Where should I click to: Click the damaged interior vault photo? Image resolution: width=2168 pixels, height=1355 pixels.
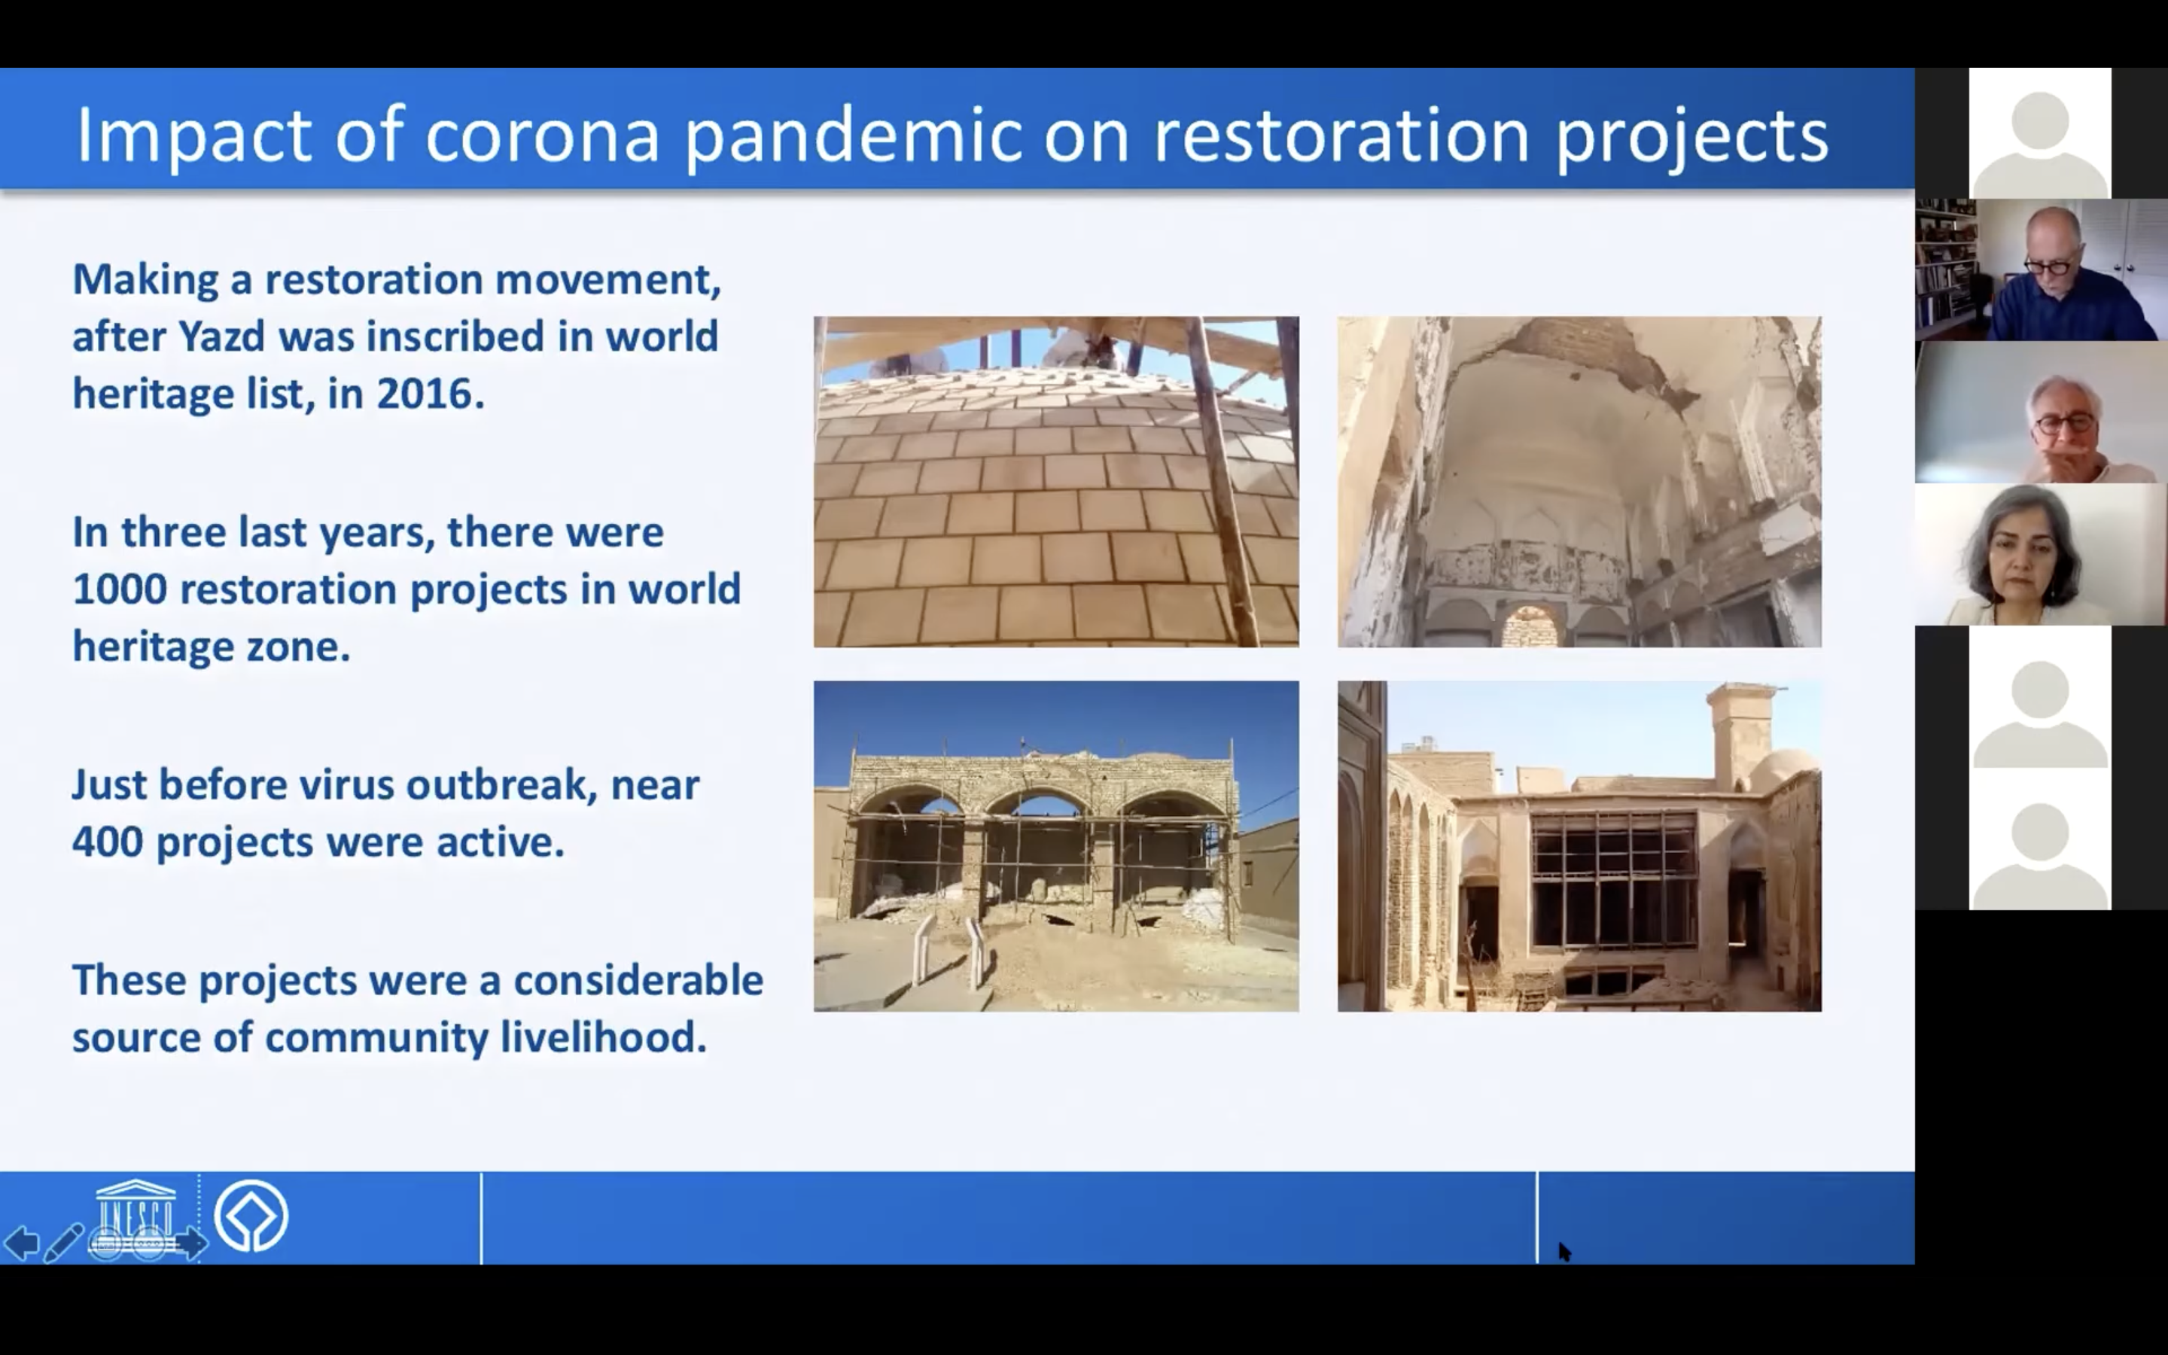pos(1579,481)
